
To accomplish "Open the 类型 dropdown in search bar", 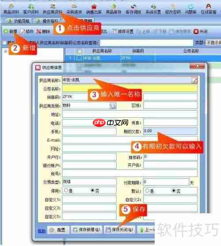I will 213,42.
